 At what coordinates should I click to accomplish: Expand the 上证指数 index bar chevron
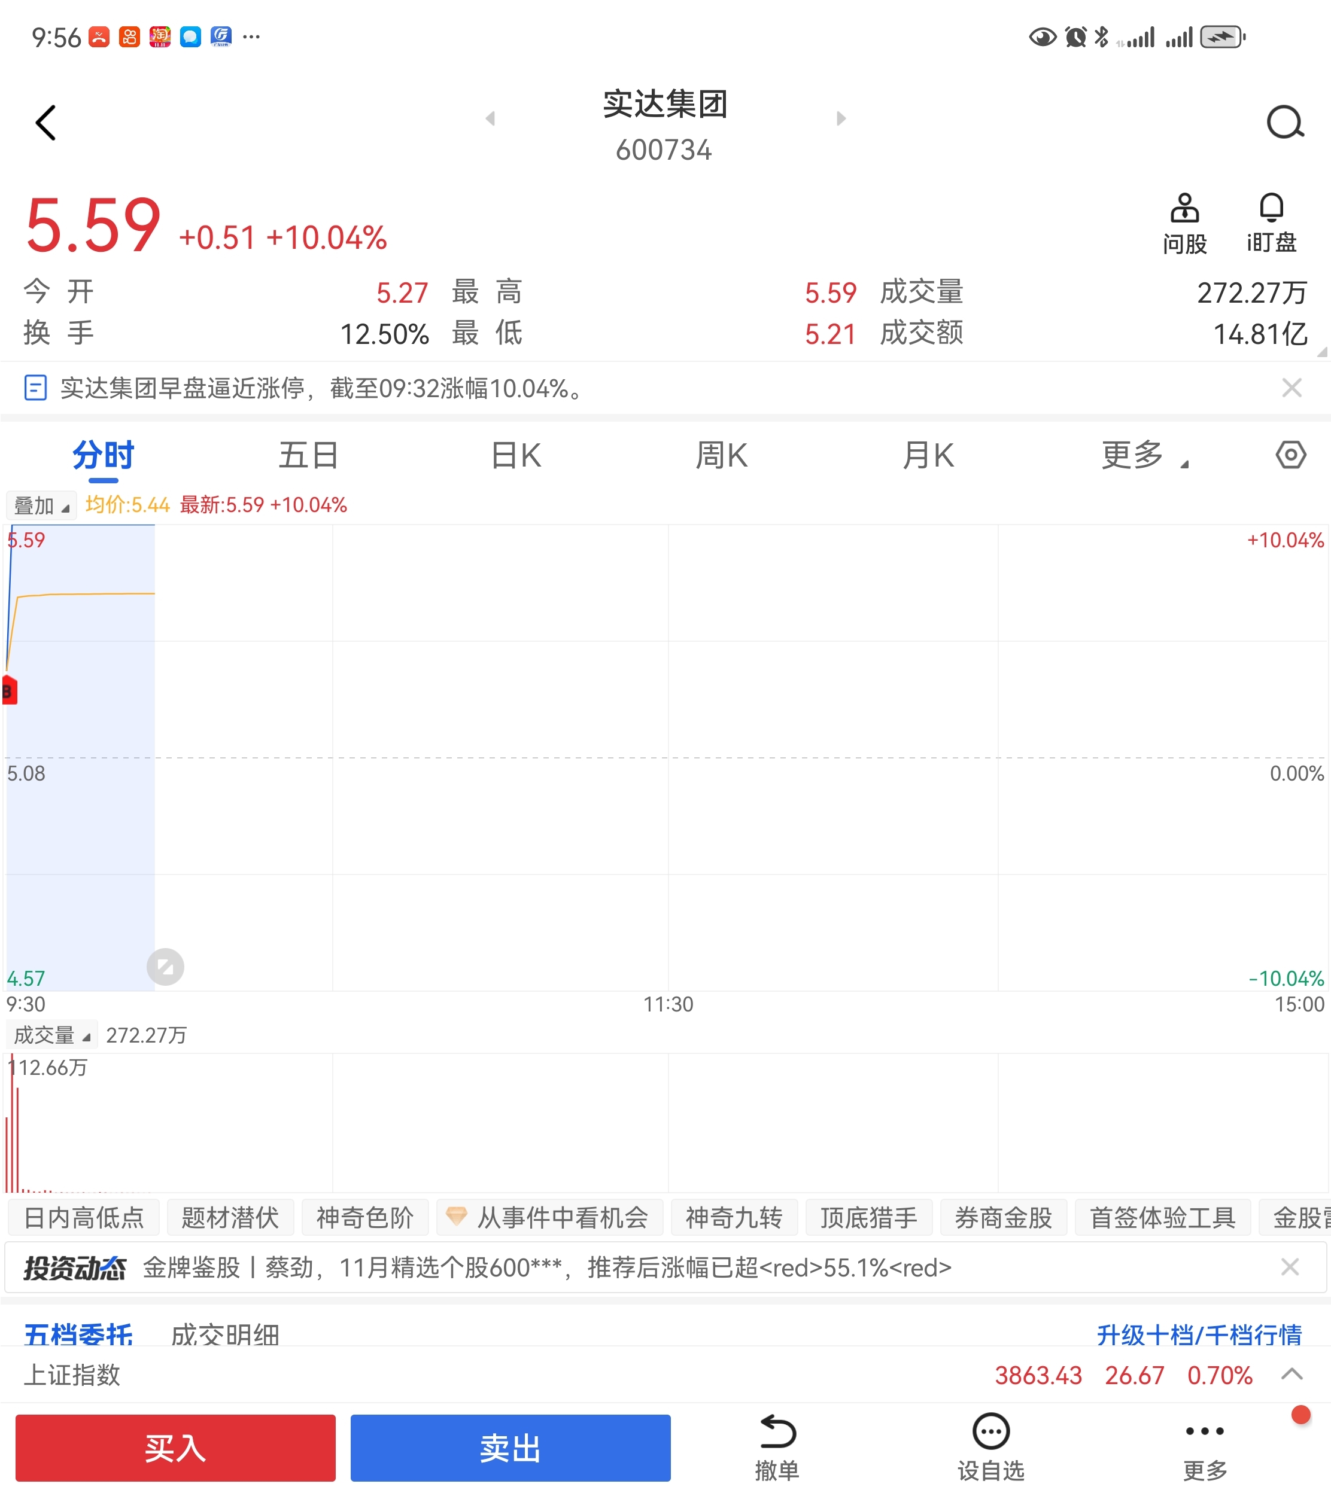click(1292, 1375)
